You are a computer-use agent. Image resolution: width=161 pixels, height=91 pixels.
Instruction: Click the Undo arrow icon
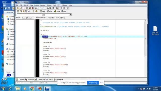(41, 8)
